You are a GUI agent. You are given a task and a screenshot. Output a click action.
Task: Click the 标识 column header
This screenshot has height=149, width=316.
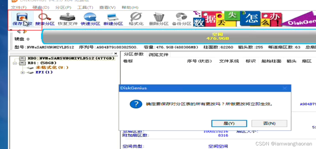coord(251,61)
